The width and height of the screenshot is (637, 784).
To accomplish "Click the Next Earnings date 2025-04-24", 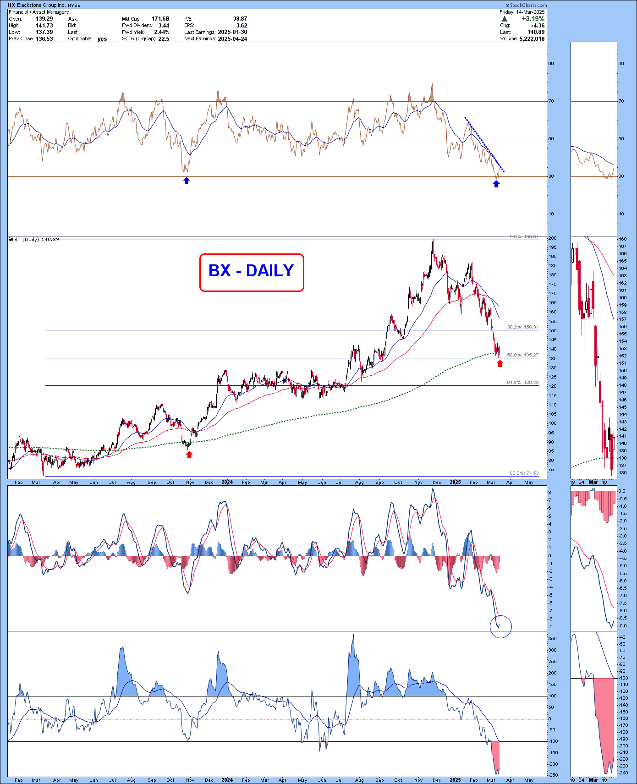I will click(232, 39).
